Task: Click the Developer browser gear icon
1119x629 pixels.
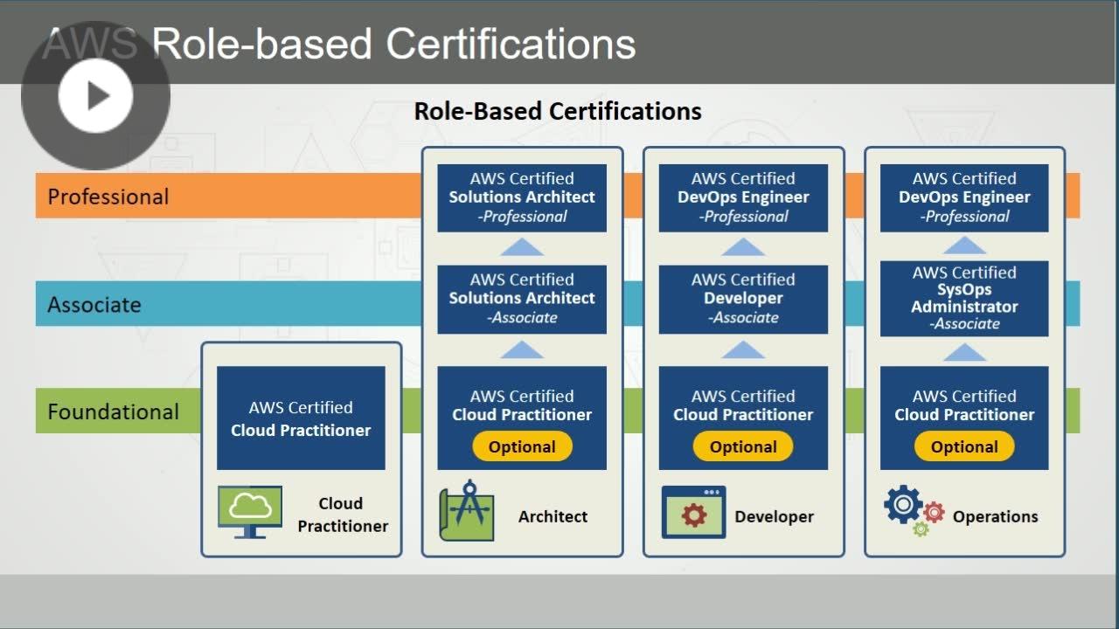Action: pyautogui.click(x=693, y=512)
